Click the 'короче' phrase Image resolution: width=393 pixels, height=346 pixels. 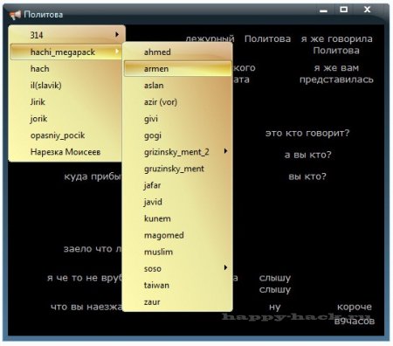tap(355, 307)
